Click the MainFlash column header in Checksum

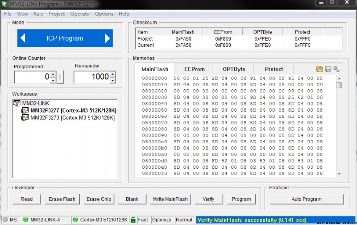(x=183, y=32)
